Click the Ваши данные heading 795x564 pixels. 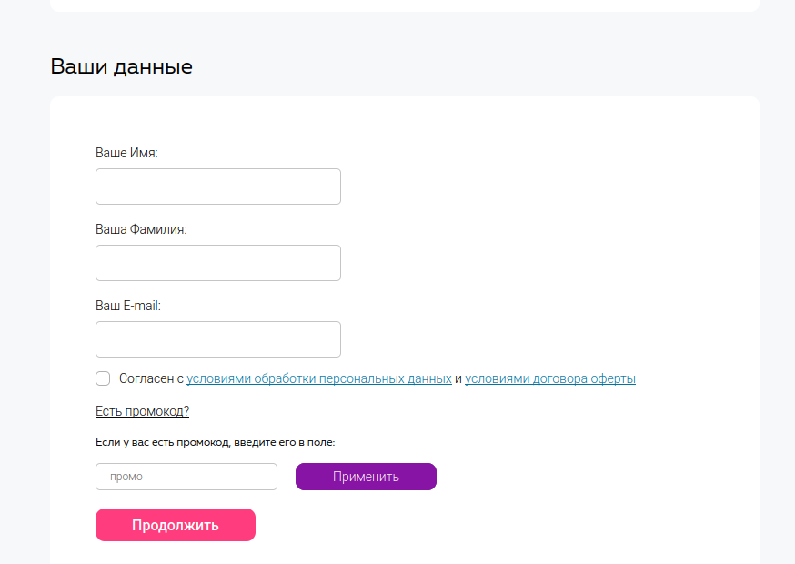pos(122,67)
